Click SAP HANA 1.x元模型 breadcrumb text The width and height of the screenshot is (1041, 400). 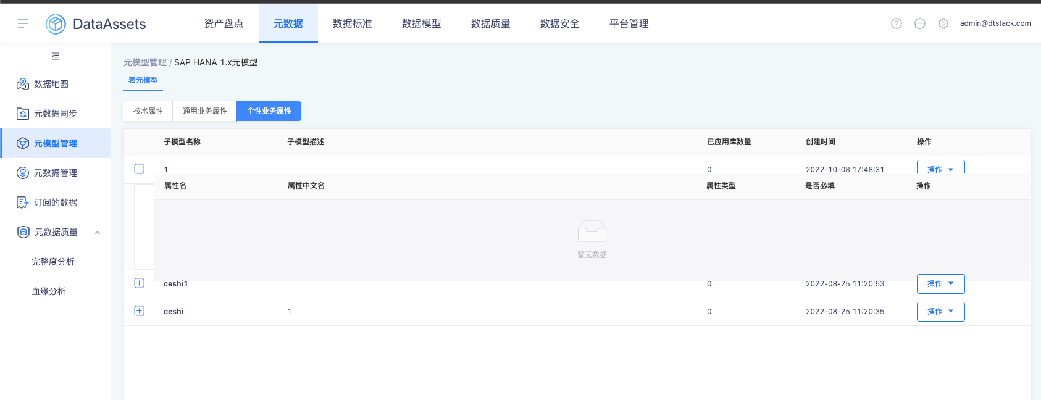point(216,62)
